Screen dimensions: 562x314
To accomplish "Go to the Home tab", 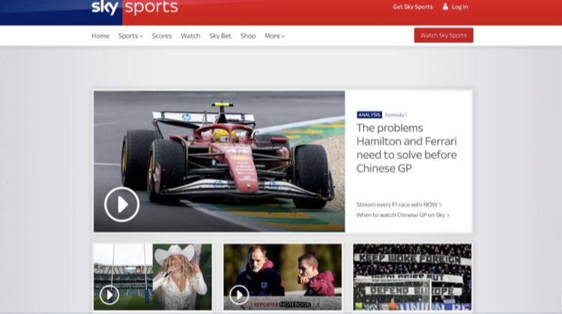I will tap(100, 36).
